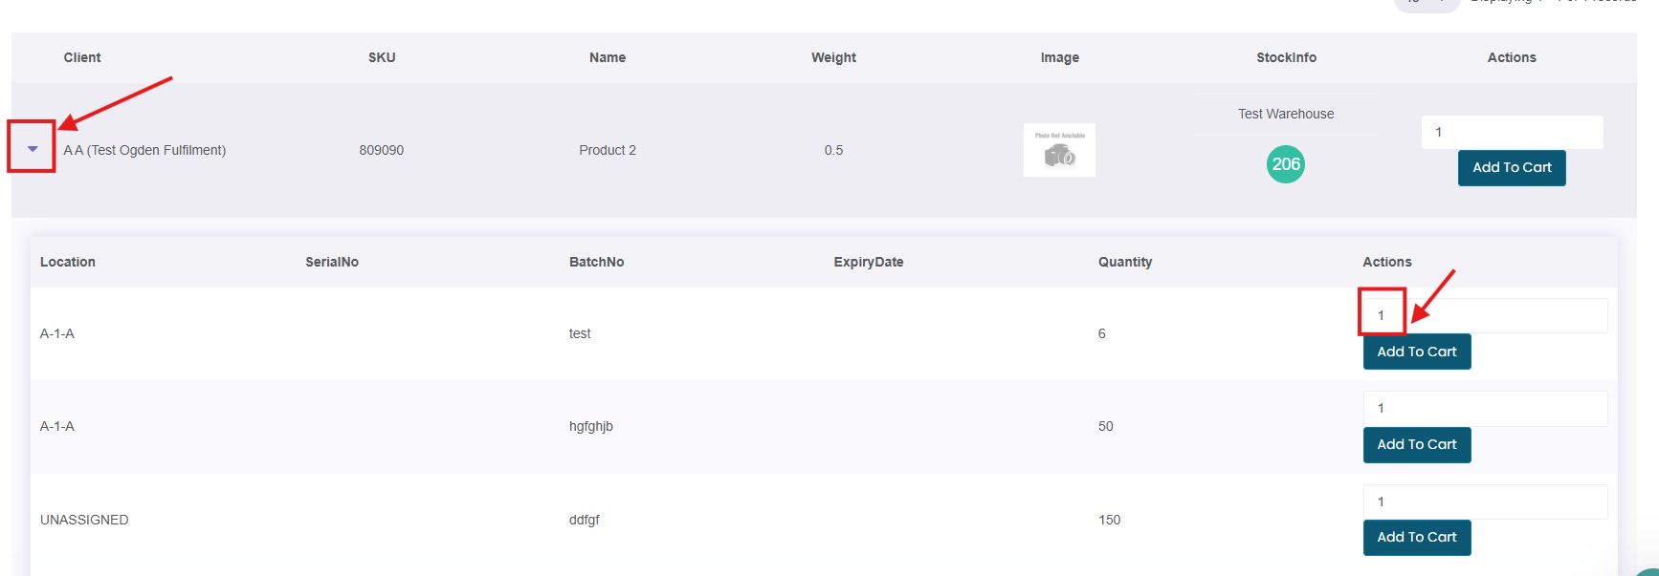Click the quantity field for batch hgfghjb

(1484, 408)
